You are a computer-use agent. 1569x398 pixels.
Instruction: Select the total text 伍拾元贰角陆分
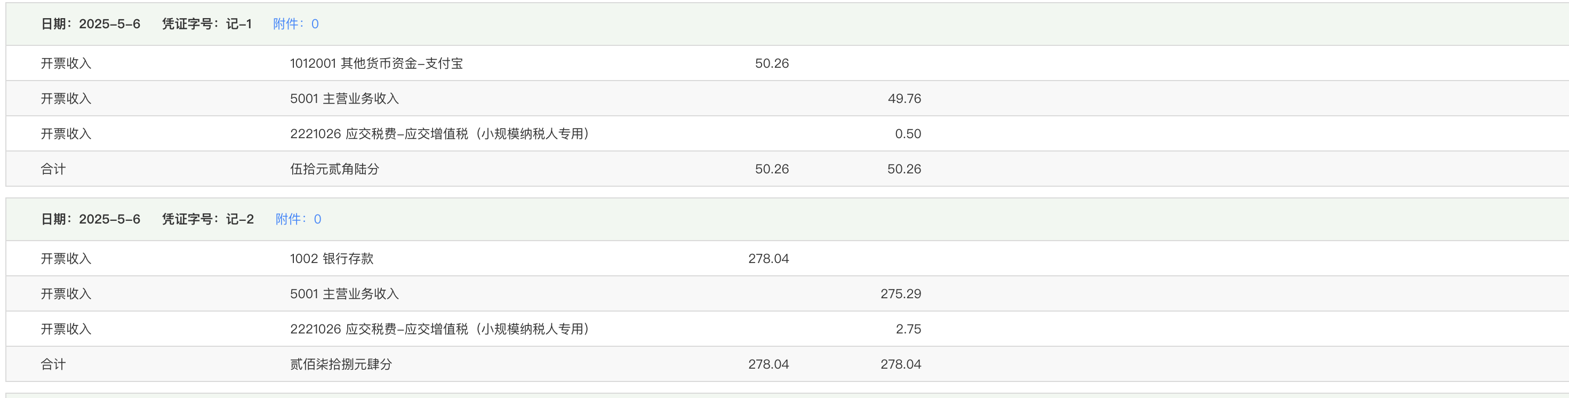[x=334, y=169]
